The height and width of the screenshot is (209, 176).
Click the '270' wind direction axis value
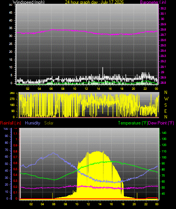point(12,99)
